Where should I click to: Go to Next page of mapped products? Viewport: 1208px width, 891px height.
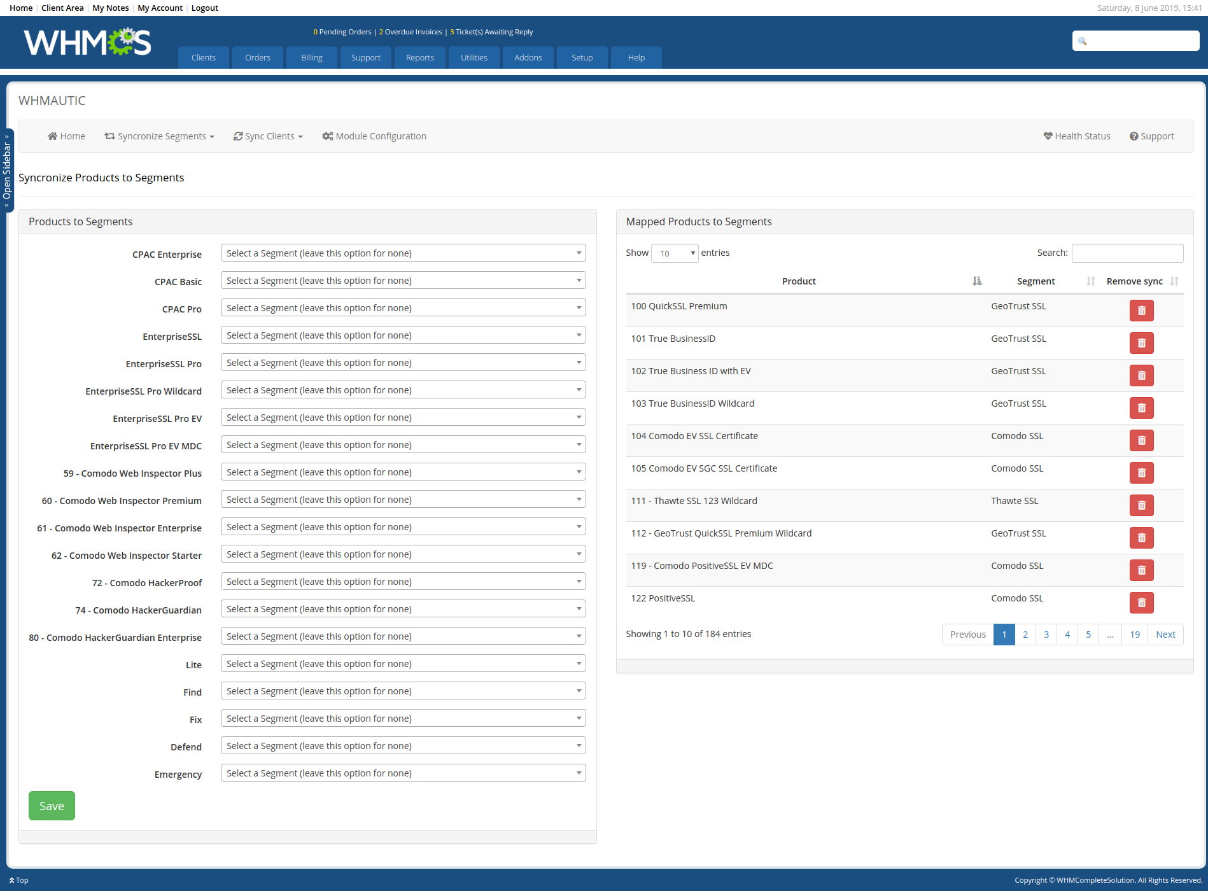pyautogui.click(x=1165, y=635)
